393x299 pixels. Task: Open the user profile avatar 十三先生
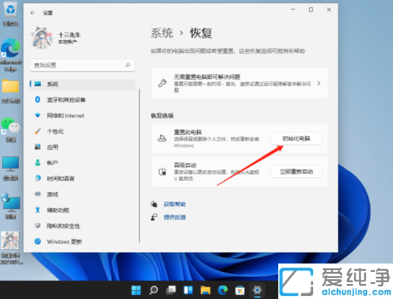coord(41,38)
